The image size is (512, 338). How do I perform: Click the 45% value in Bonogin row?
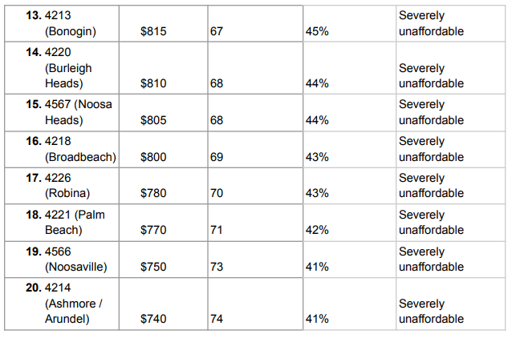pos(317,31)
